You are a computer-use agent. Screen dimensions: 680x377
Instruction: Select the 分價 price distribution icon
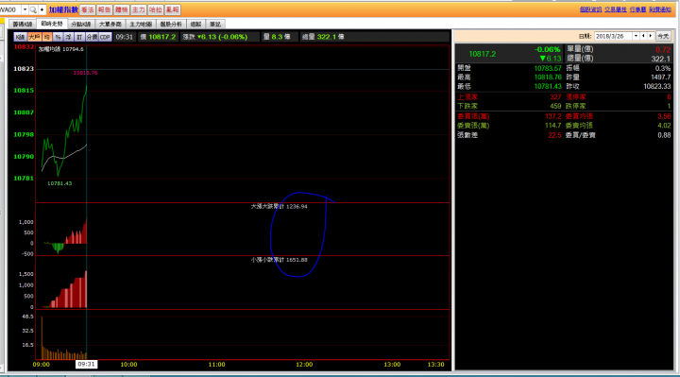92,37
